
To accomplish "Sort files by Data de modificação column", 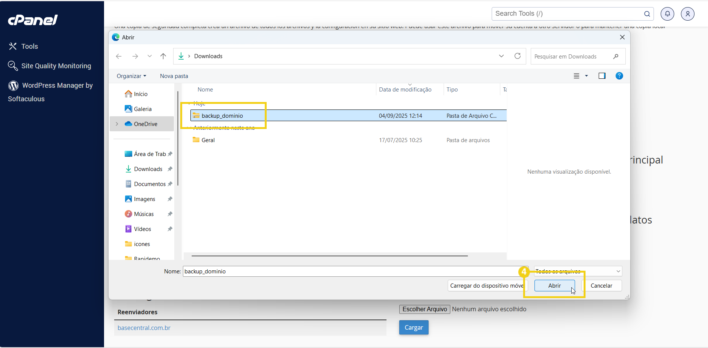I will point(405,89).
